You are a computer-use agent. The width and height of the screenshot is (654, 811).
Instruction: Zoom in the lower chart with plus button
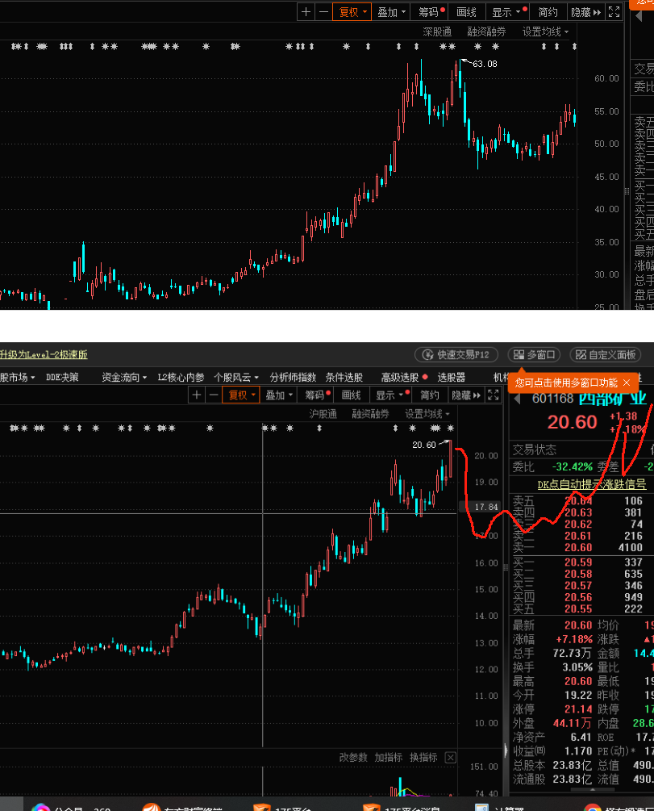[197, 395]
